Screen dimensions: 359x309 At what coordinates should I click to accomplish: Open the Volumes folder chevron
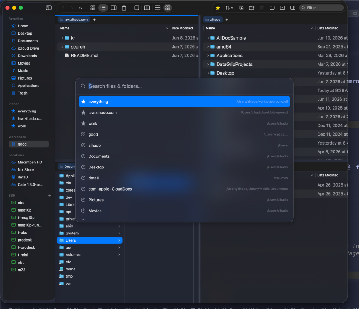(119, 255)
